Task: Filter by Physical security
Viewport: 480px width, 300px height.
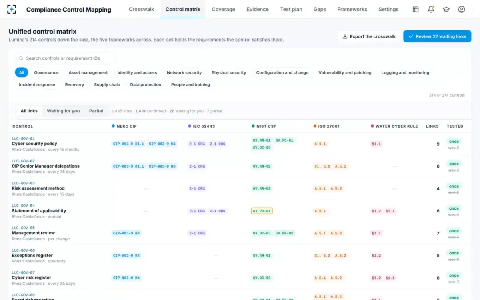Action: [229, 73]
